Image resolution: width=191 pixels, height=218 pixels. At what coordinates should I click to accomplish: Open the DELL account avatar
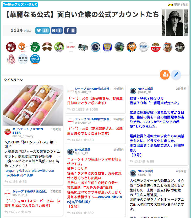35,59
